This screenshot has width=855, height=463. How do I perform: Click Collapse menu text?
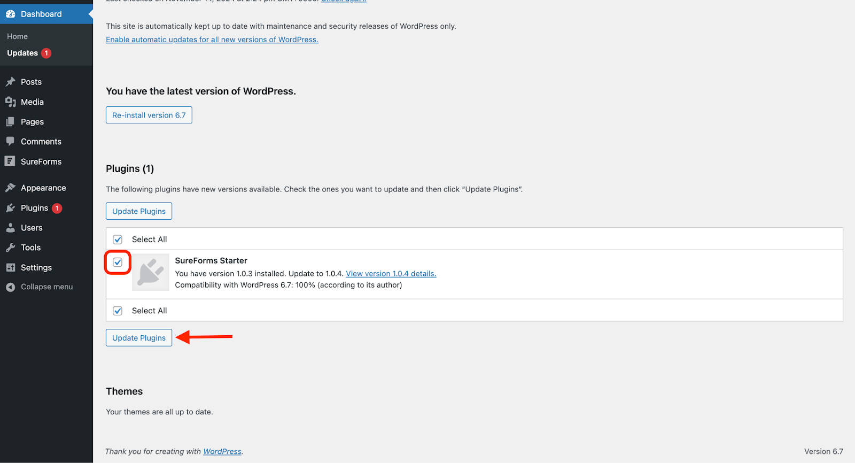click(46, 287)
